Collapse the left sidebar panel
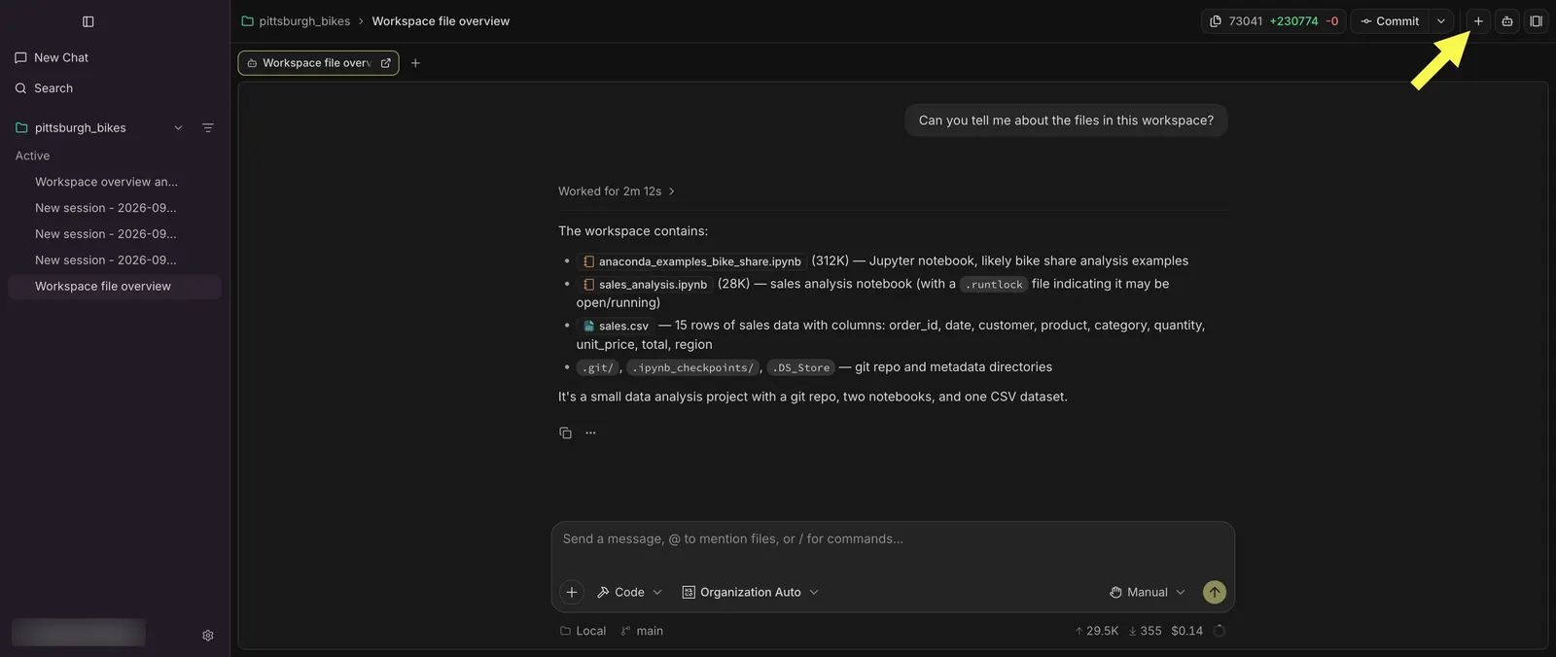 88,21
